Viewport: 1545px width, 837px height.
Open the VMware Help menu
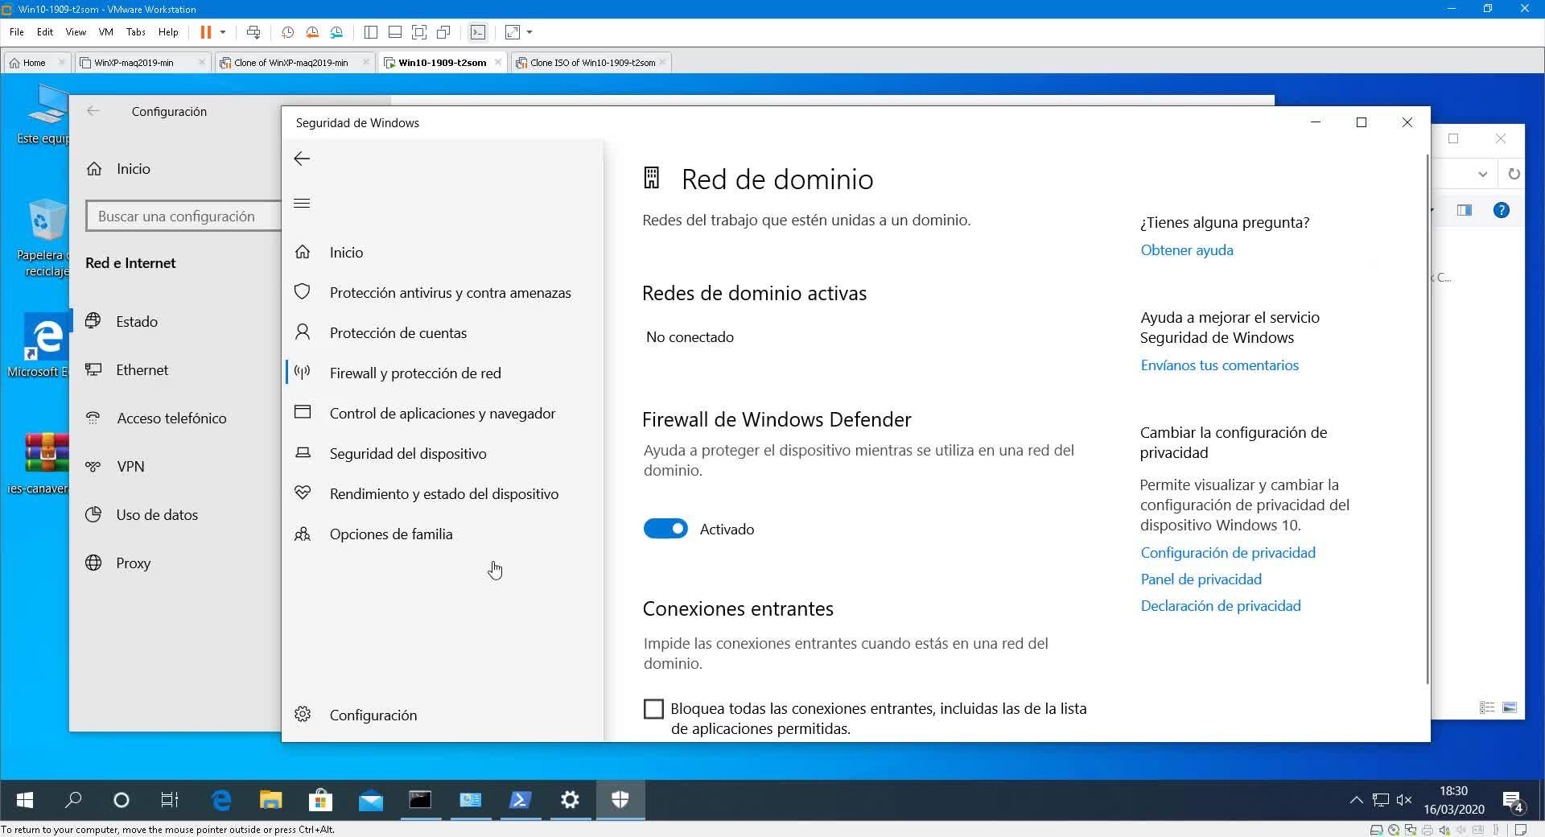168,32
